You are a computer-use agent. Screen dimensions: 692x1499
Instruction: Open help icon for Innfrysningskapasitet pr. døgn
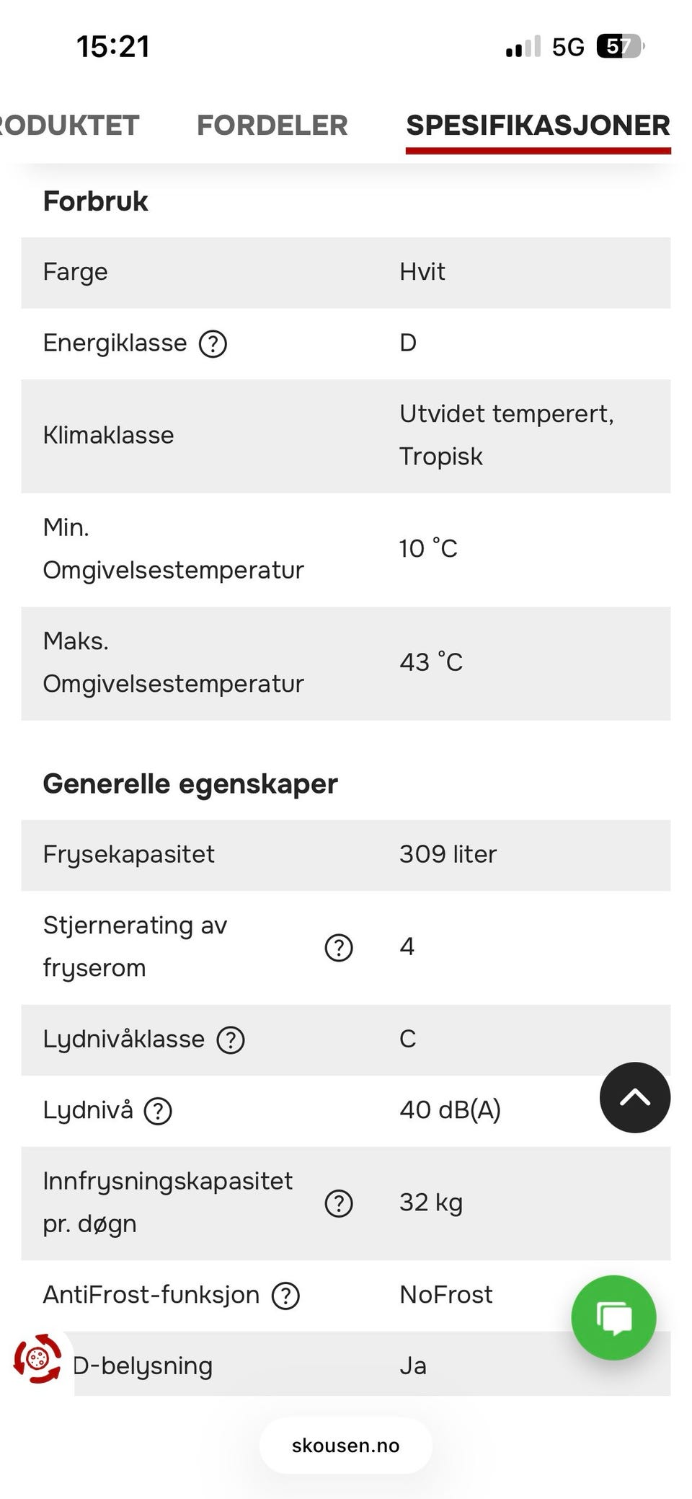pyautogui.click(x=339, y=1203)
